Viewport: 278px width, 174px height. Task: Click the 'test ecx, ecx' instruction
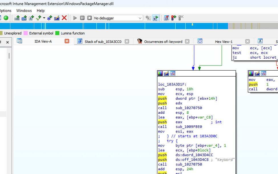pyautogui.click(x=250, y=53)
